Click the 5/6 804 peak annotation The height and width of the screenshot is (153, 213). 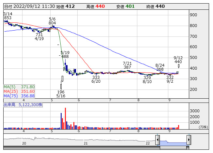[x=52, y=21]
